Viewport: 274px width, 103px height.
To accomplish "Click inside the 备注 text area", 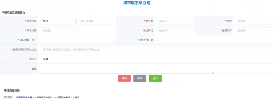I will pos(127,69).
